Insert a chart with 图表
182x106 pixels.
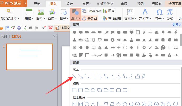click(x=109, y=11)
